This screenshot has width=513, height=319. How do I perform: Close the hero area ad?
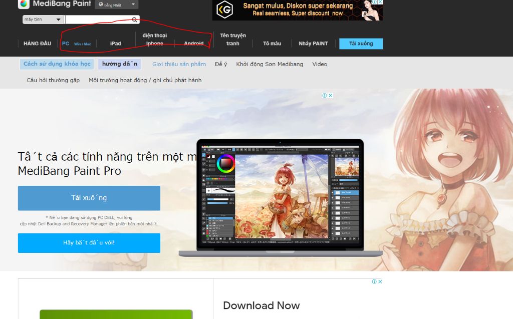coord(331,96)
